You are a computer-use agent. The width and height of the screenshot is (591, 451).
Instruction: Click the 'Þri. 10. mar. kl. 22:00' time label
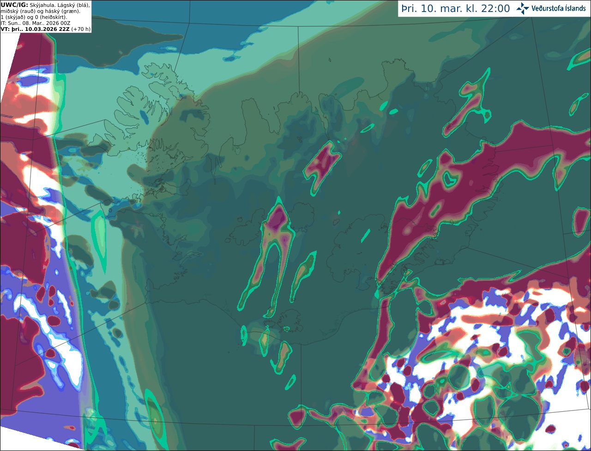point(456,9)
